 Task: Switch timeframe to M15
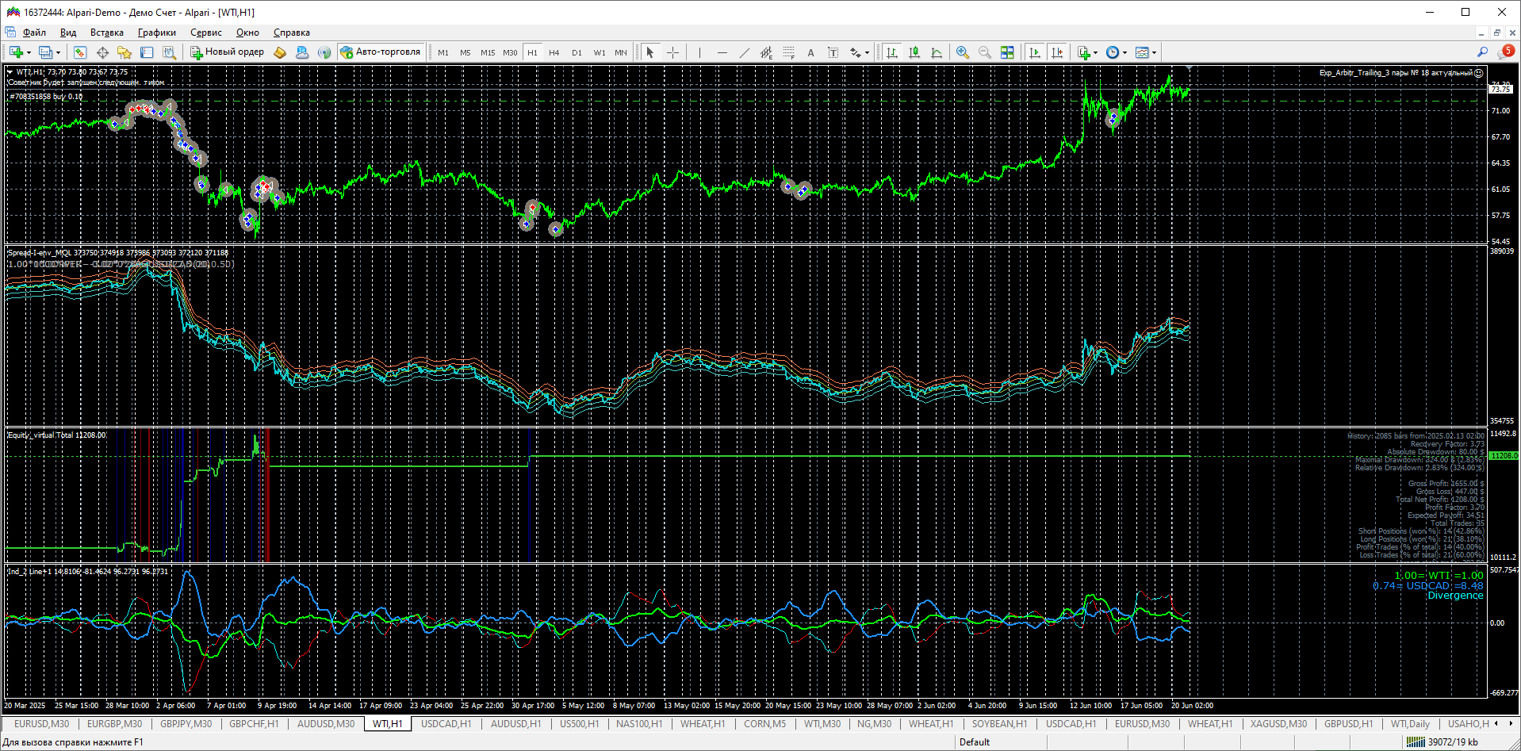(488, 52)
